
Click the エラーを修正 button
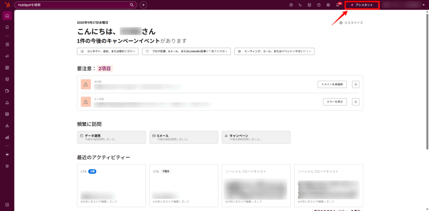tap(335, 102)
